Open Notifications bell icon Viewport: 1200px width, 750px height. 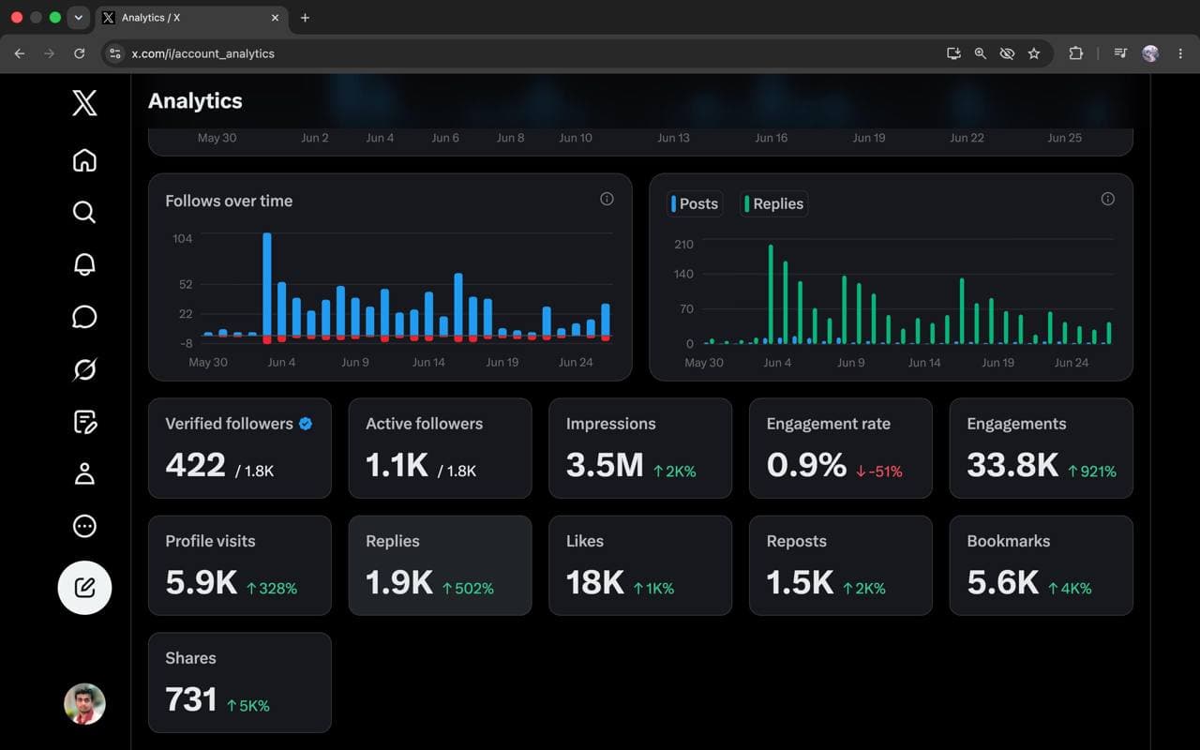84,264
